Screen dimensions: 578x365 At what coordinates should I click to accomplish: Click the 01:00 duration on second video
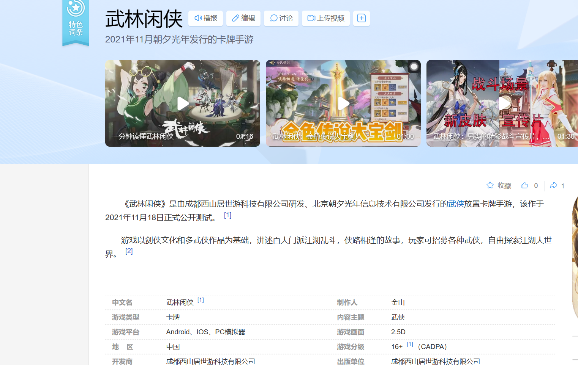tap(405, 136)
